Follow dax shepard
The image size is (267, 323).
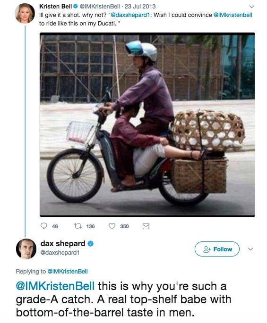point(217,249)
